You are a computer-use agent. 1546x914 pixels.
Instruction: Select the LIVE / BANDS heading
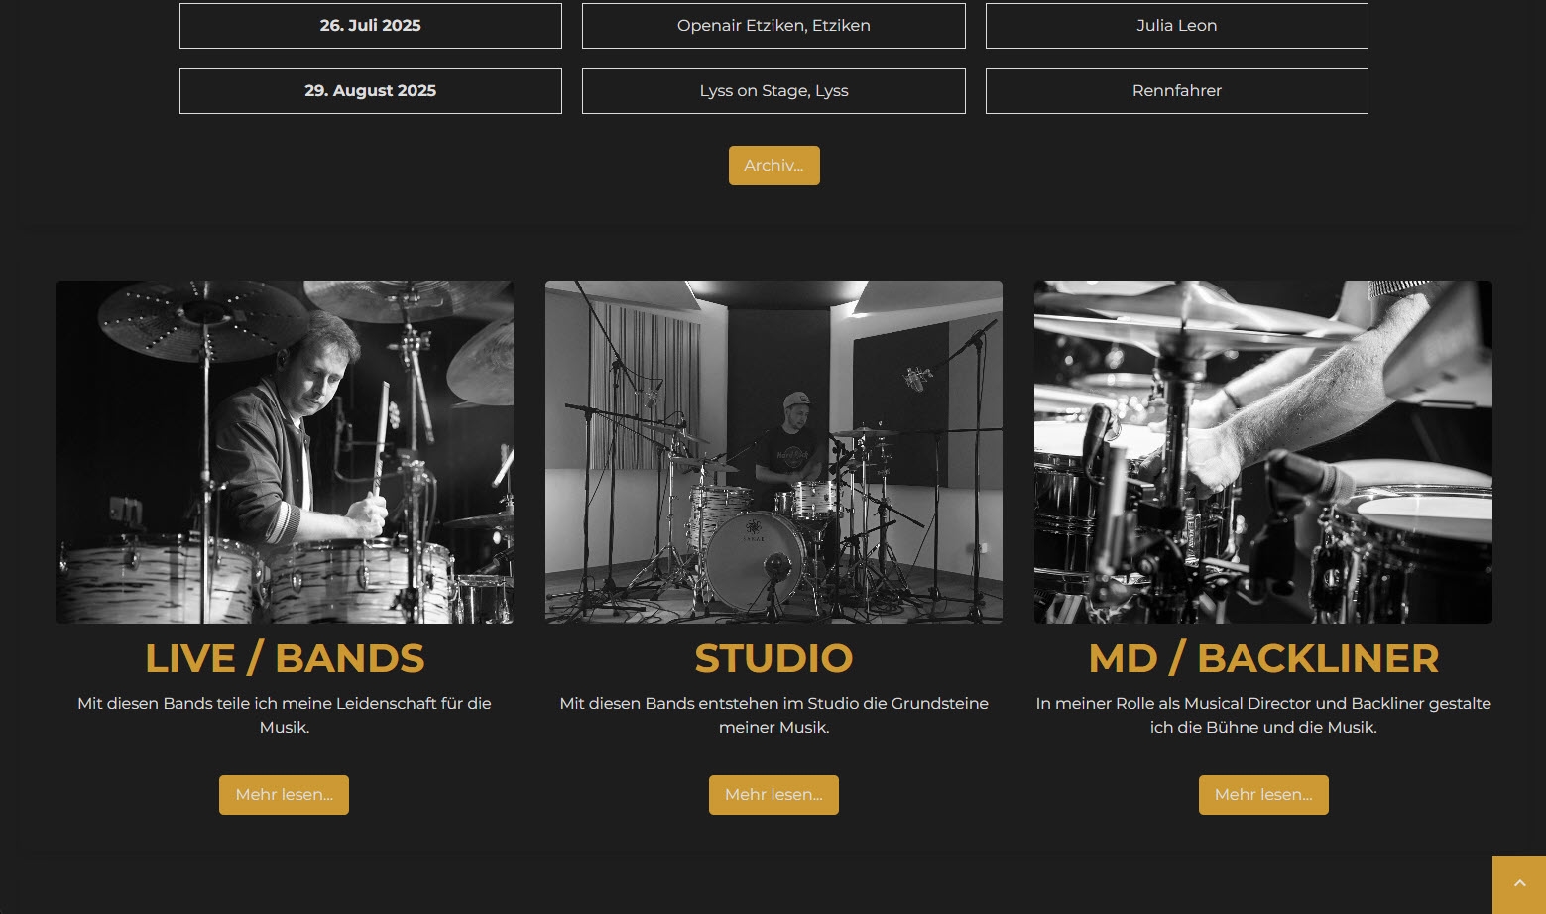(x=285, y=658)
